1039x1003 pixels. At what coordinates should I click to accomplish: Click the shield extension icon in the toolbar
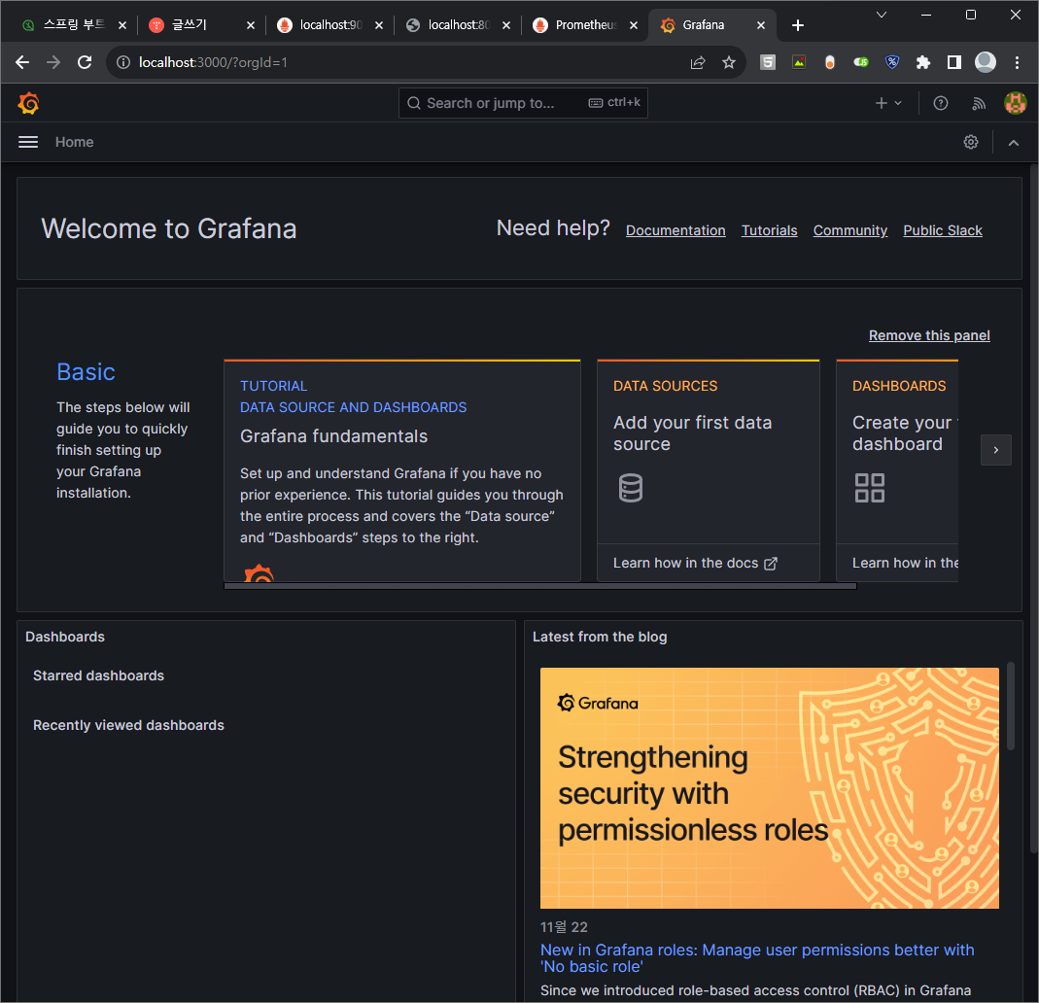pyautogui.click(x=892, y=62)
